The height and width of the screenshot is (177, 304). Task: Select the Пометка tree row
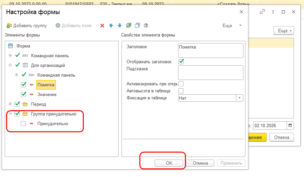[x=46, y=85]
